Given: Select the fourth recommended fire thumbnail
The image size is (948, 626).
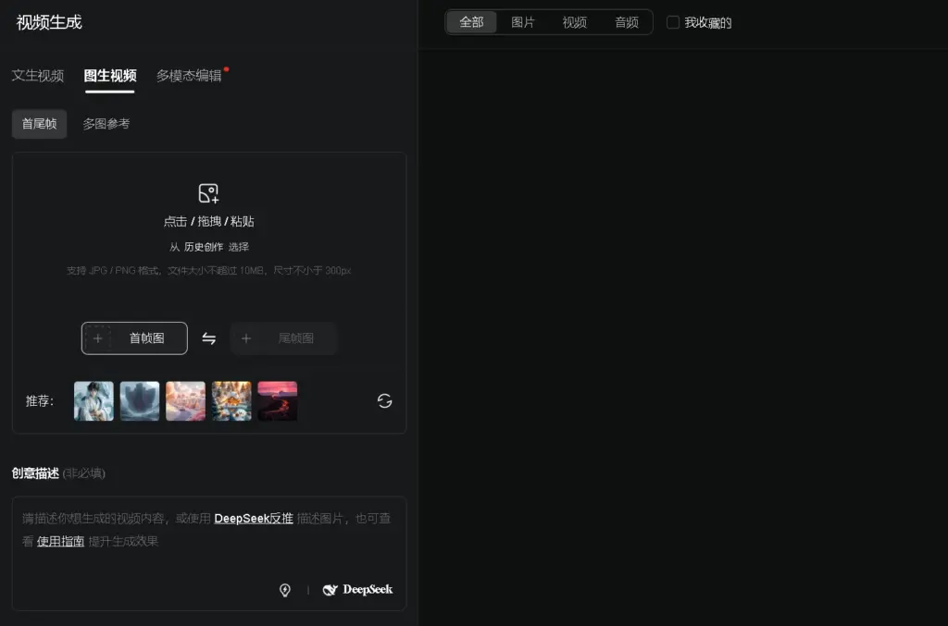Looking at the screenshot, I should pyautogui.click(x=231, y=401).
